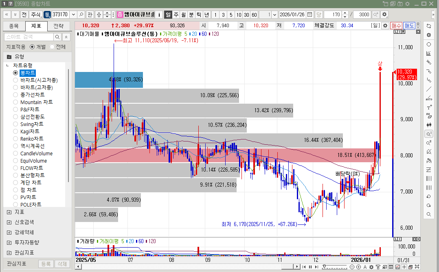Select the text insert T+ tool
439x272 pixels.
tap(429, 107)
